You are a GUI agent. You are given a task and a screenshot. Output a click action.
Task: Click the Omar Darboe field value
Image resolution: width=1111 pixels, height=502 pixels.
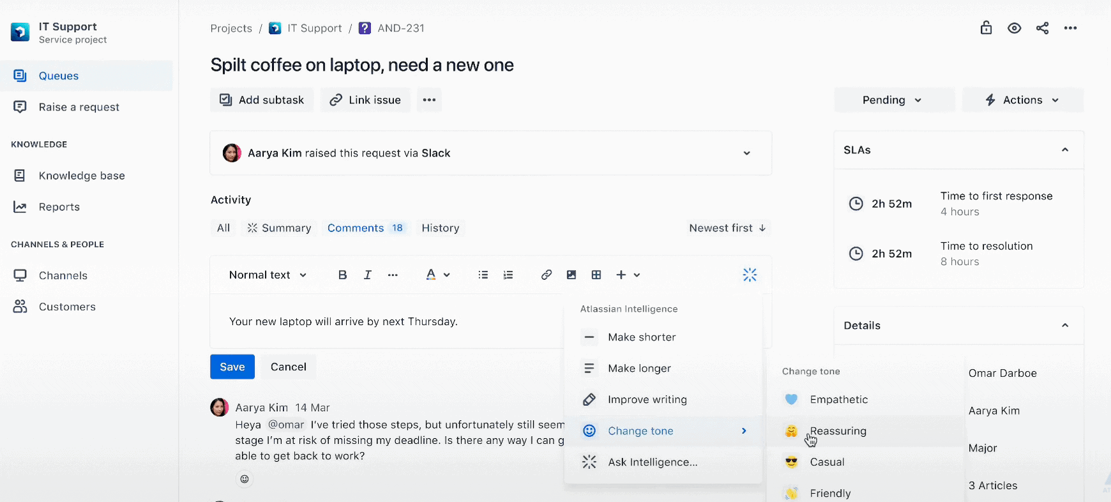(1002, 373)
